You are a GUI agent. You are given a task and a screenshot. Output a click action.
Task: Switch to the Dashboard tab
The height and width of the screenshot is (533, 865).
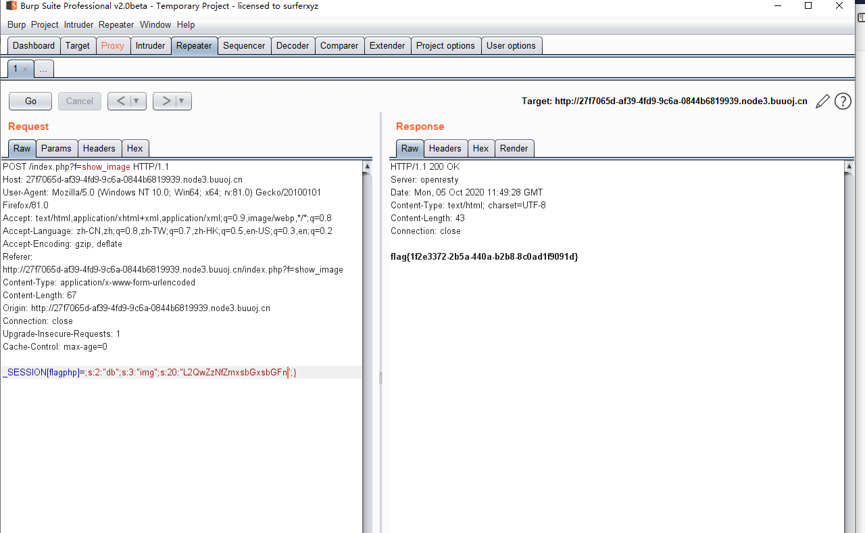(x=34, y=46)
